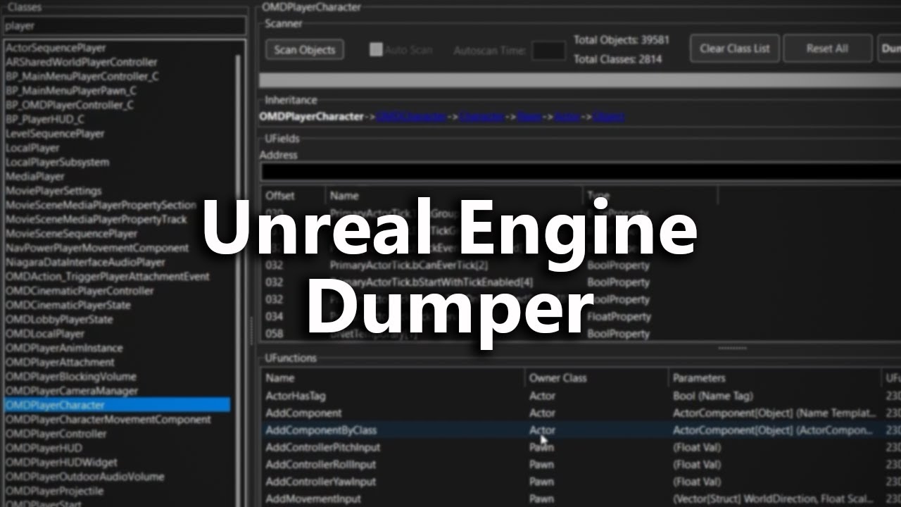901x507 pixels.
Task: Click highlighted OMDPlayerCharacter class row
Action: pos(117,406)
